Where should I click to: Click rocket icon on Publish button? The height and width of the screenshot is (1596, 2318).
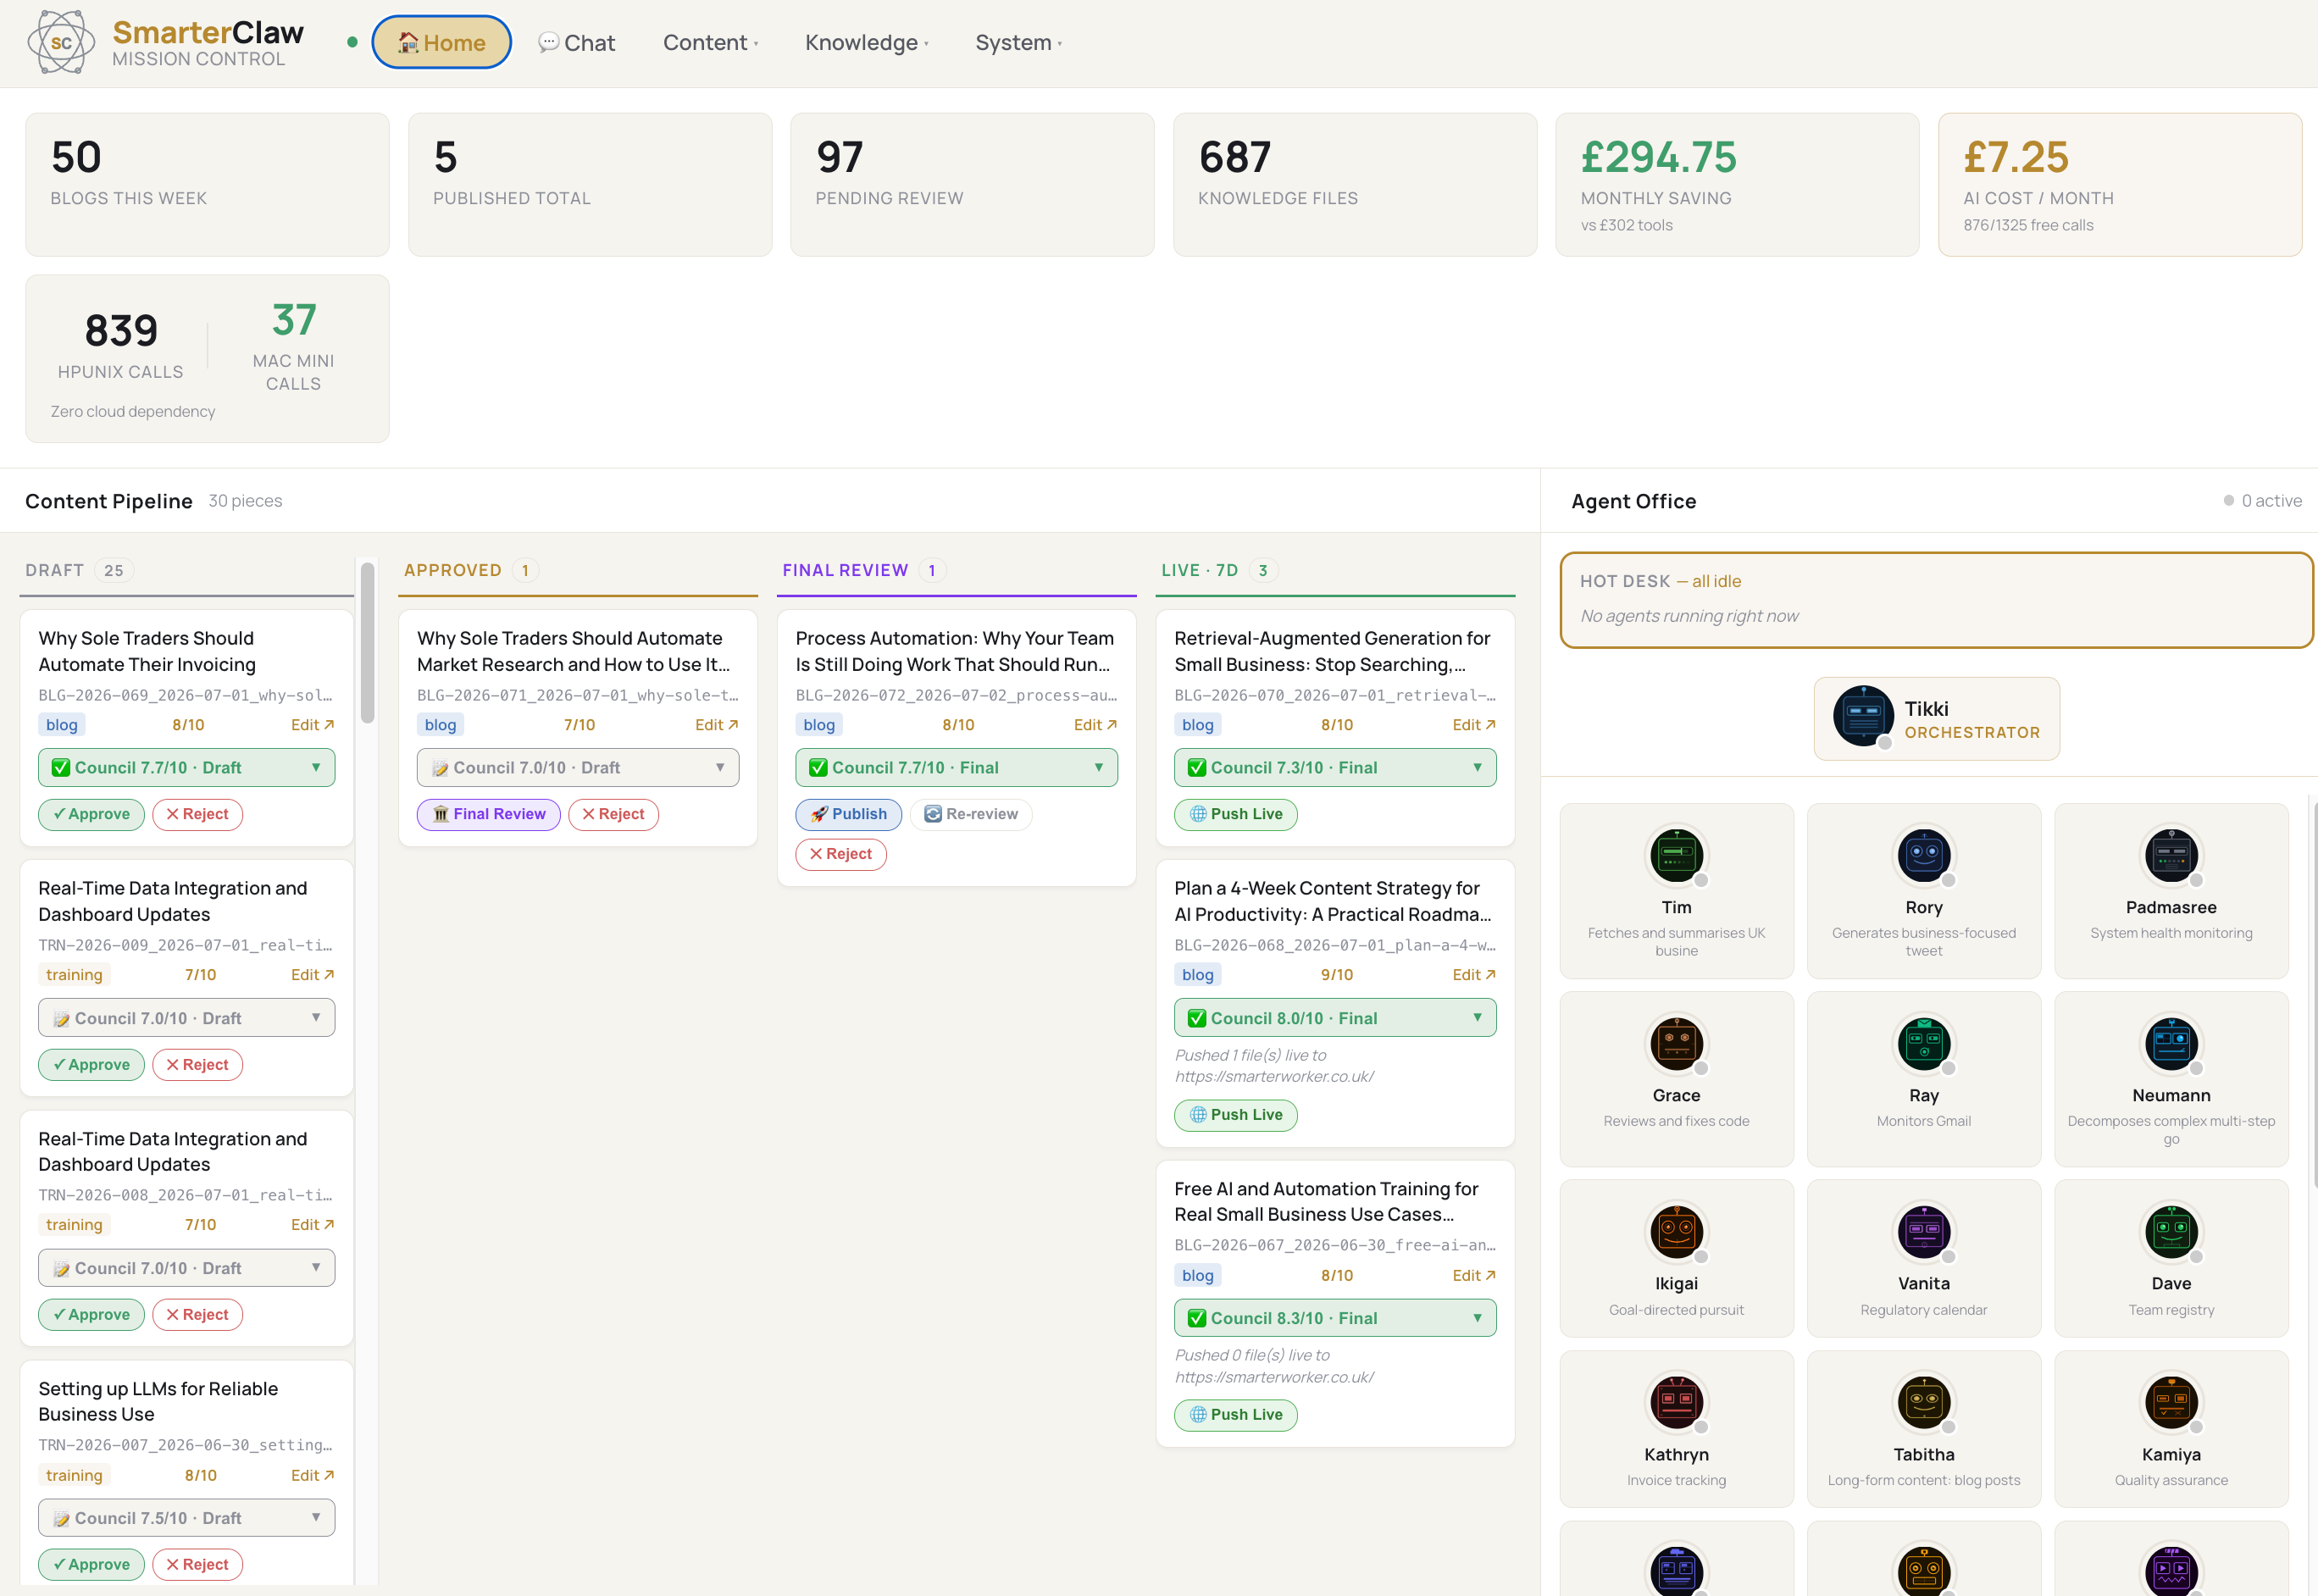click(x=819, y=814)
